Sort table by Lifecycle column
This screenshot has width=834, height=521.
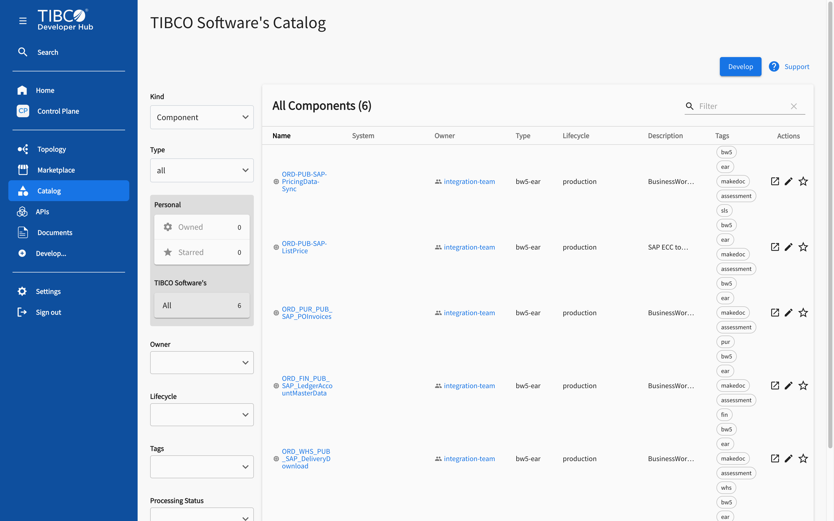click(576, 136)
